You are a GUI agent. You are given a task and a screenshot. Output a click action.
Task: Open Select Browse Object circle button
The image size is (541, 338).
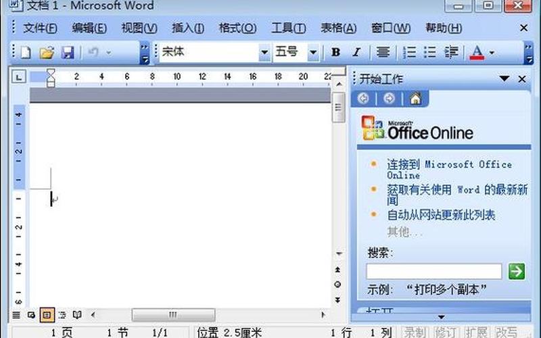(x=337, y=285)
